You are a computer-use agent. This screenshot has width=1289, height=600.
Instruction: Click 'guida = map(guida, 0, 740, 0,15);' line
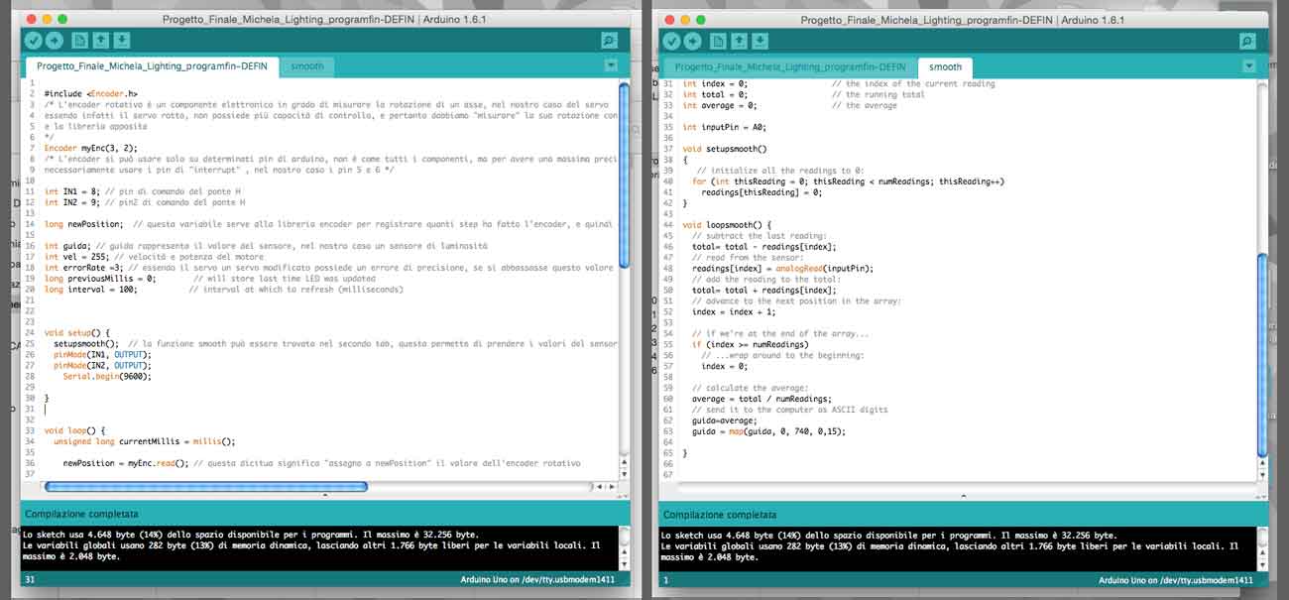click(768, 431)
